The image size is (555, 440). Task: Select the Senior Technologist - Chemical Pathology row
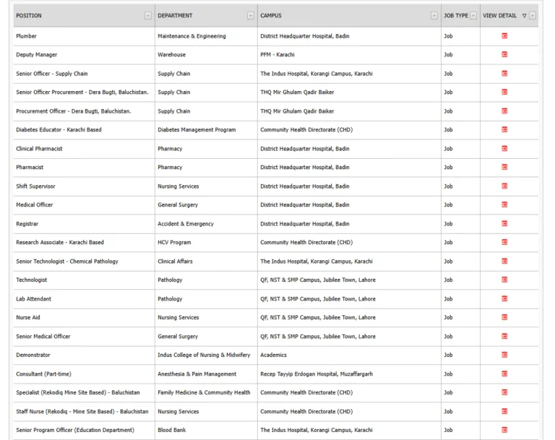(67, 262)
